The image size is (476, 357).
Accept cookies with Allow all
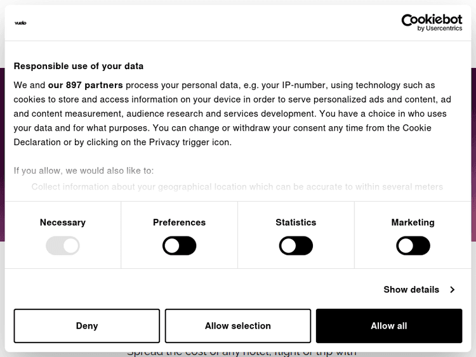389,326
